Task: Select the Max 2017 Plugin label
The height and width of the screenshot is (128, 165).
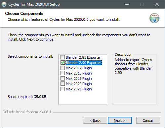Action: pos(79,68)
